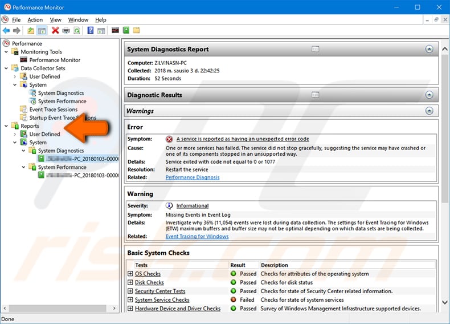Collapse System Diagnostics under Reports

pyautogui.click(x=23, y=151)
